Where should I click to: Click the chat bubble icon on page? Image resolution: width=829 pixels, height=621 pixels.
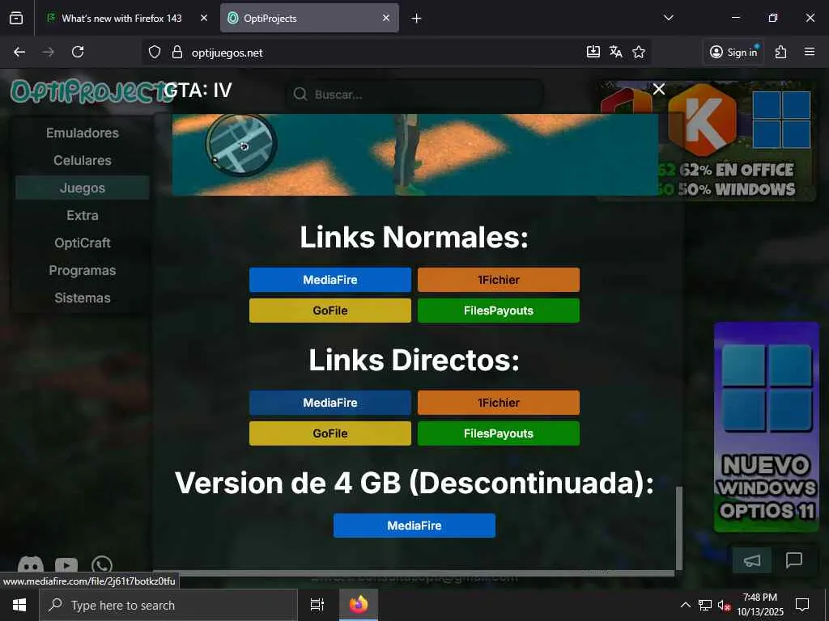(794, 560)
